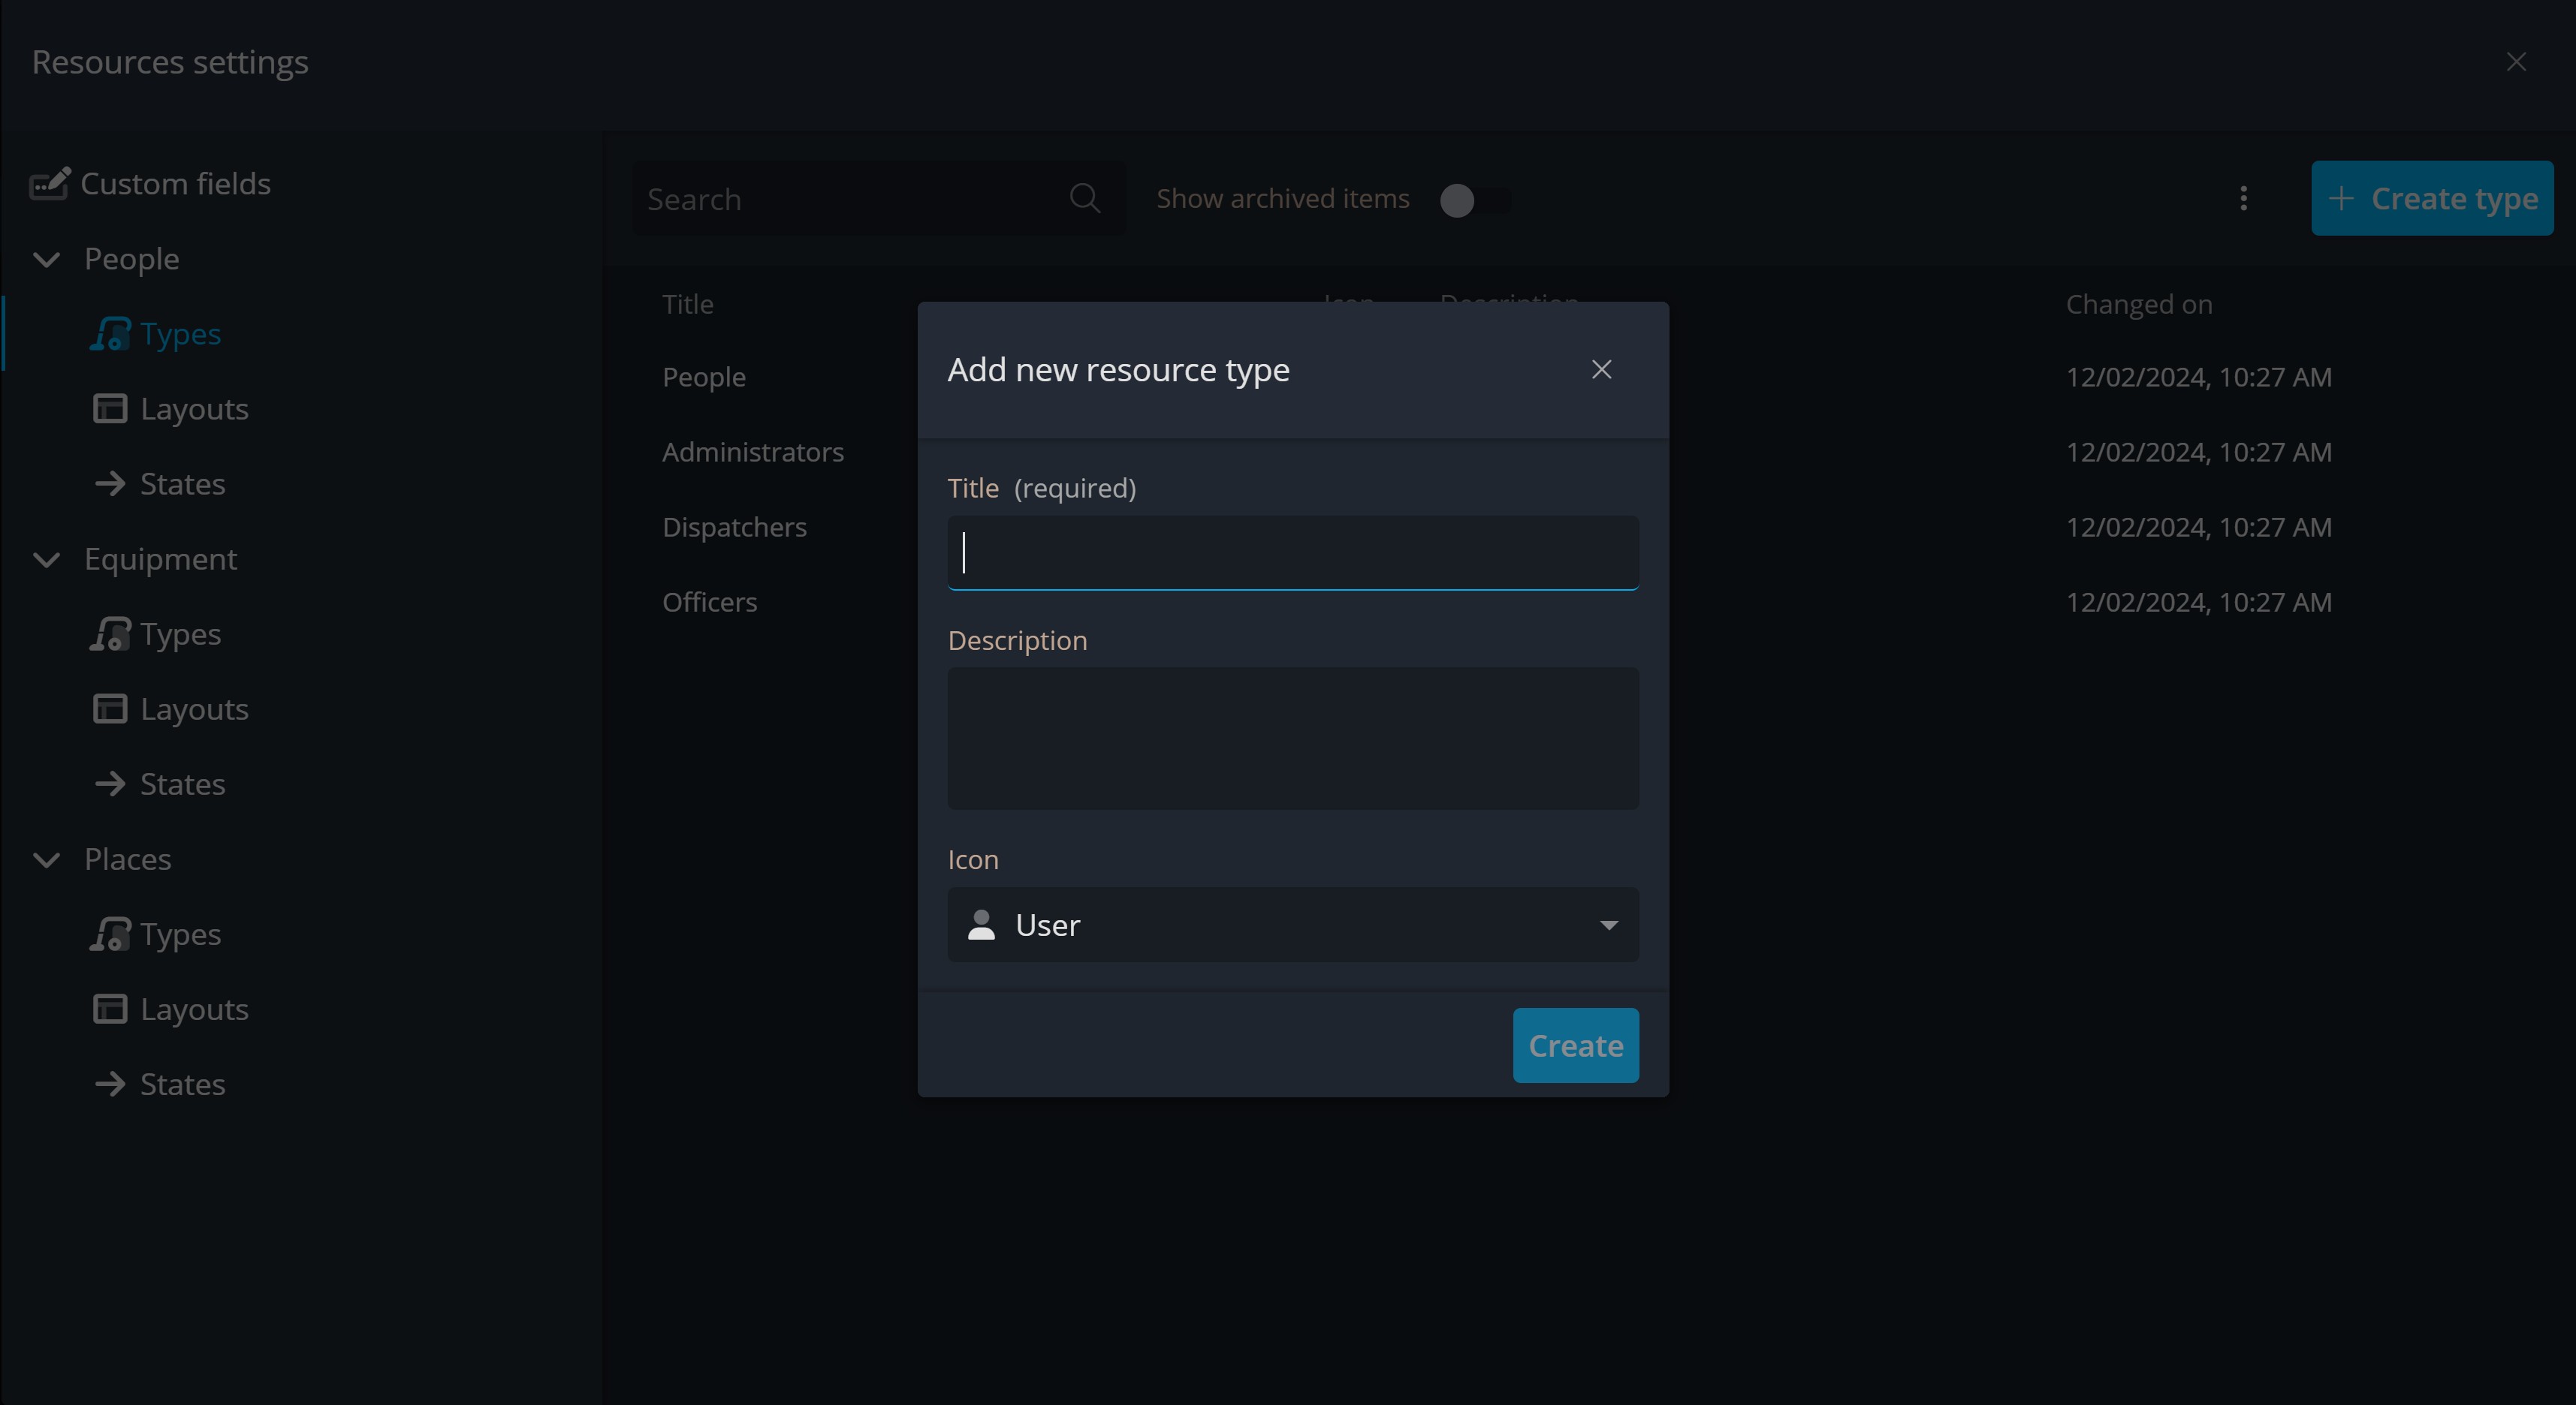Click the Custom fields edit icon

click(49, 184)
